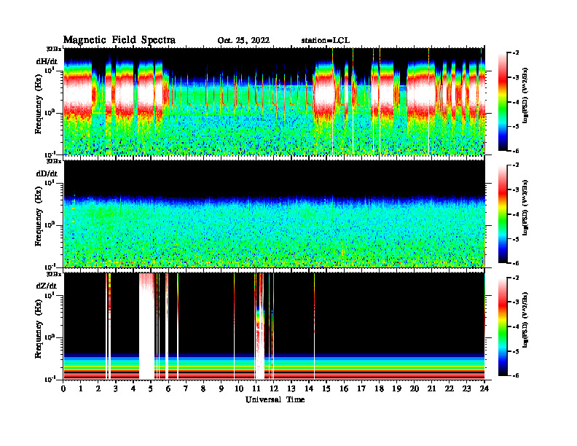Click the '-6' label on dZ/dt color bar
Image resolution: width=577 pixels, height=446 pixels.
515,375
